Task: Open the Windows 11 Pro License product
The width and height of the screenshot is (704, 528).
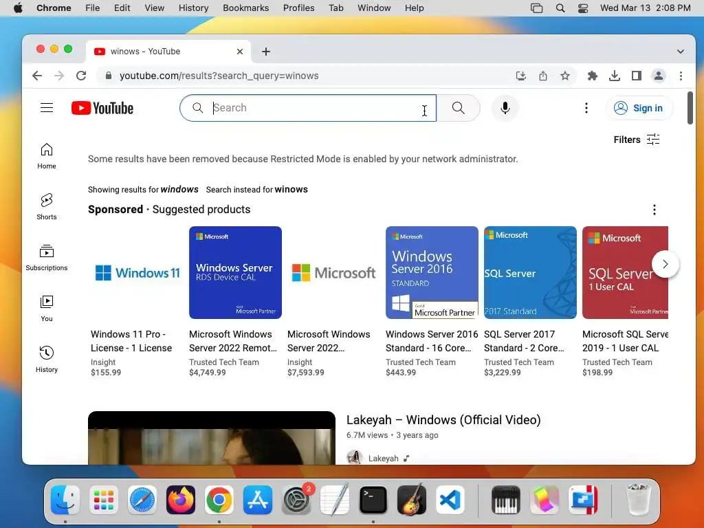Action: (x=131, y=341)
